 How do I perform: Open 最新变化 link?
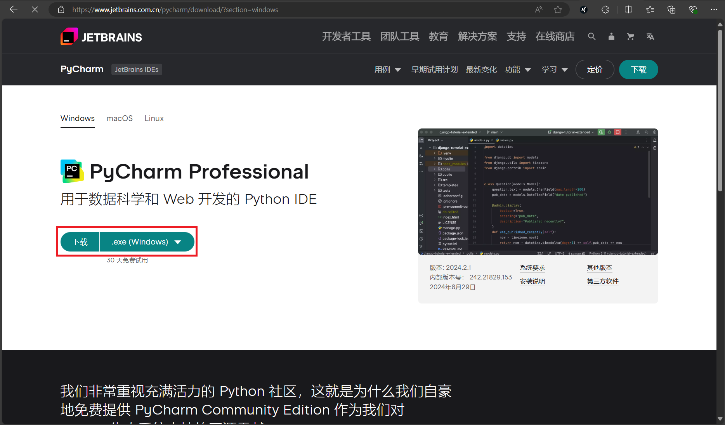click(481, 69)
